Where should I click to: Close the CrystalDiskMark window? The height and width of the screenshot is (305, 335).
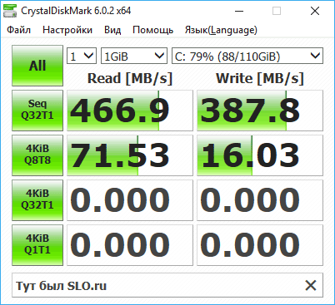click(x=315, y=11)
